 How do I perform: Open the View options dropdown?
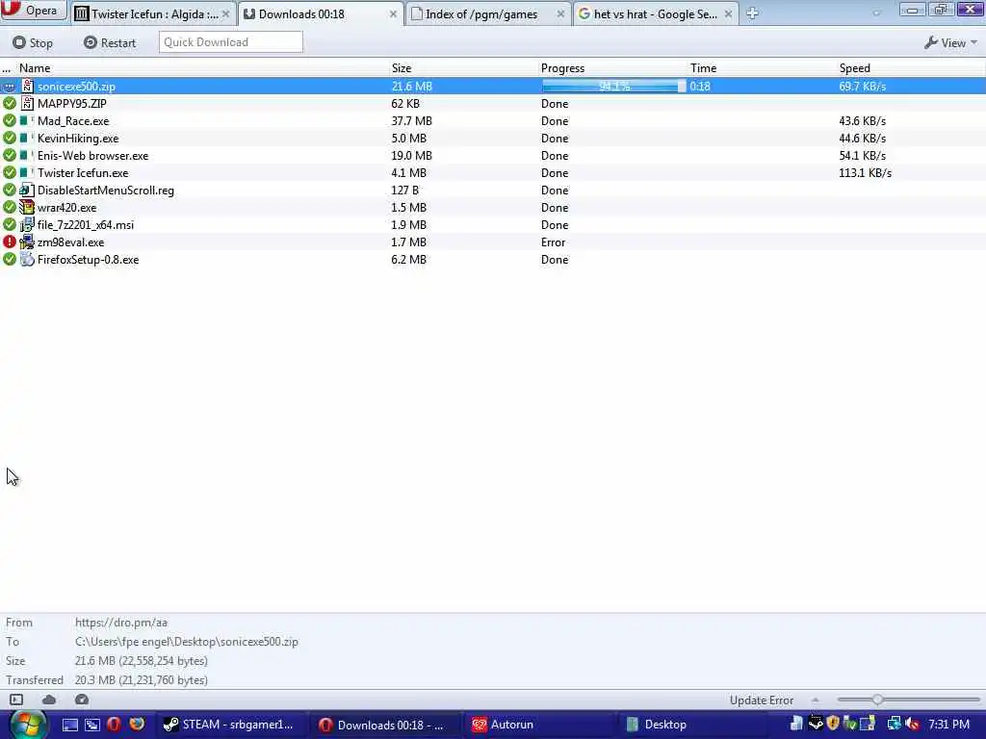pyautogui.click(x=950, y=42)
